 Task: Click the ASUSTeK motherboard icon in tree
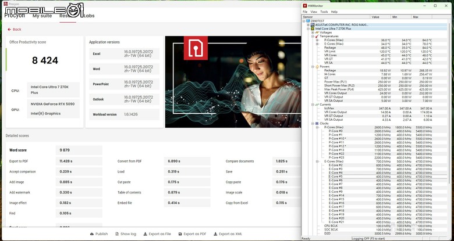313,25
